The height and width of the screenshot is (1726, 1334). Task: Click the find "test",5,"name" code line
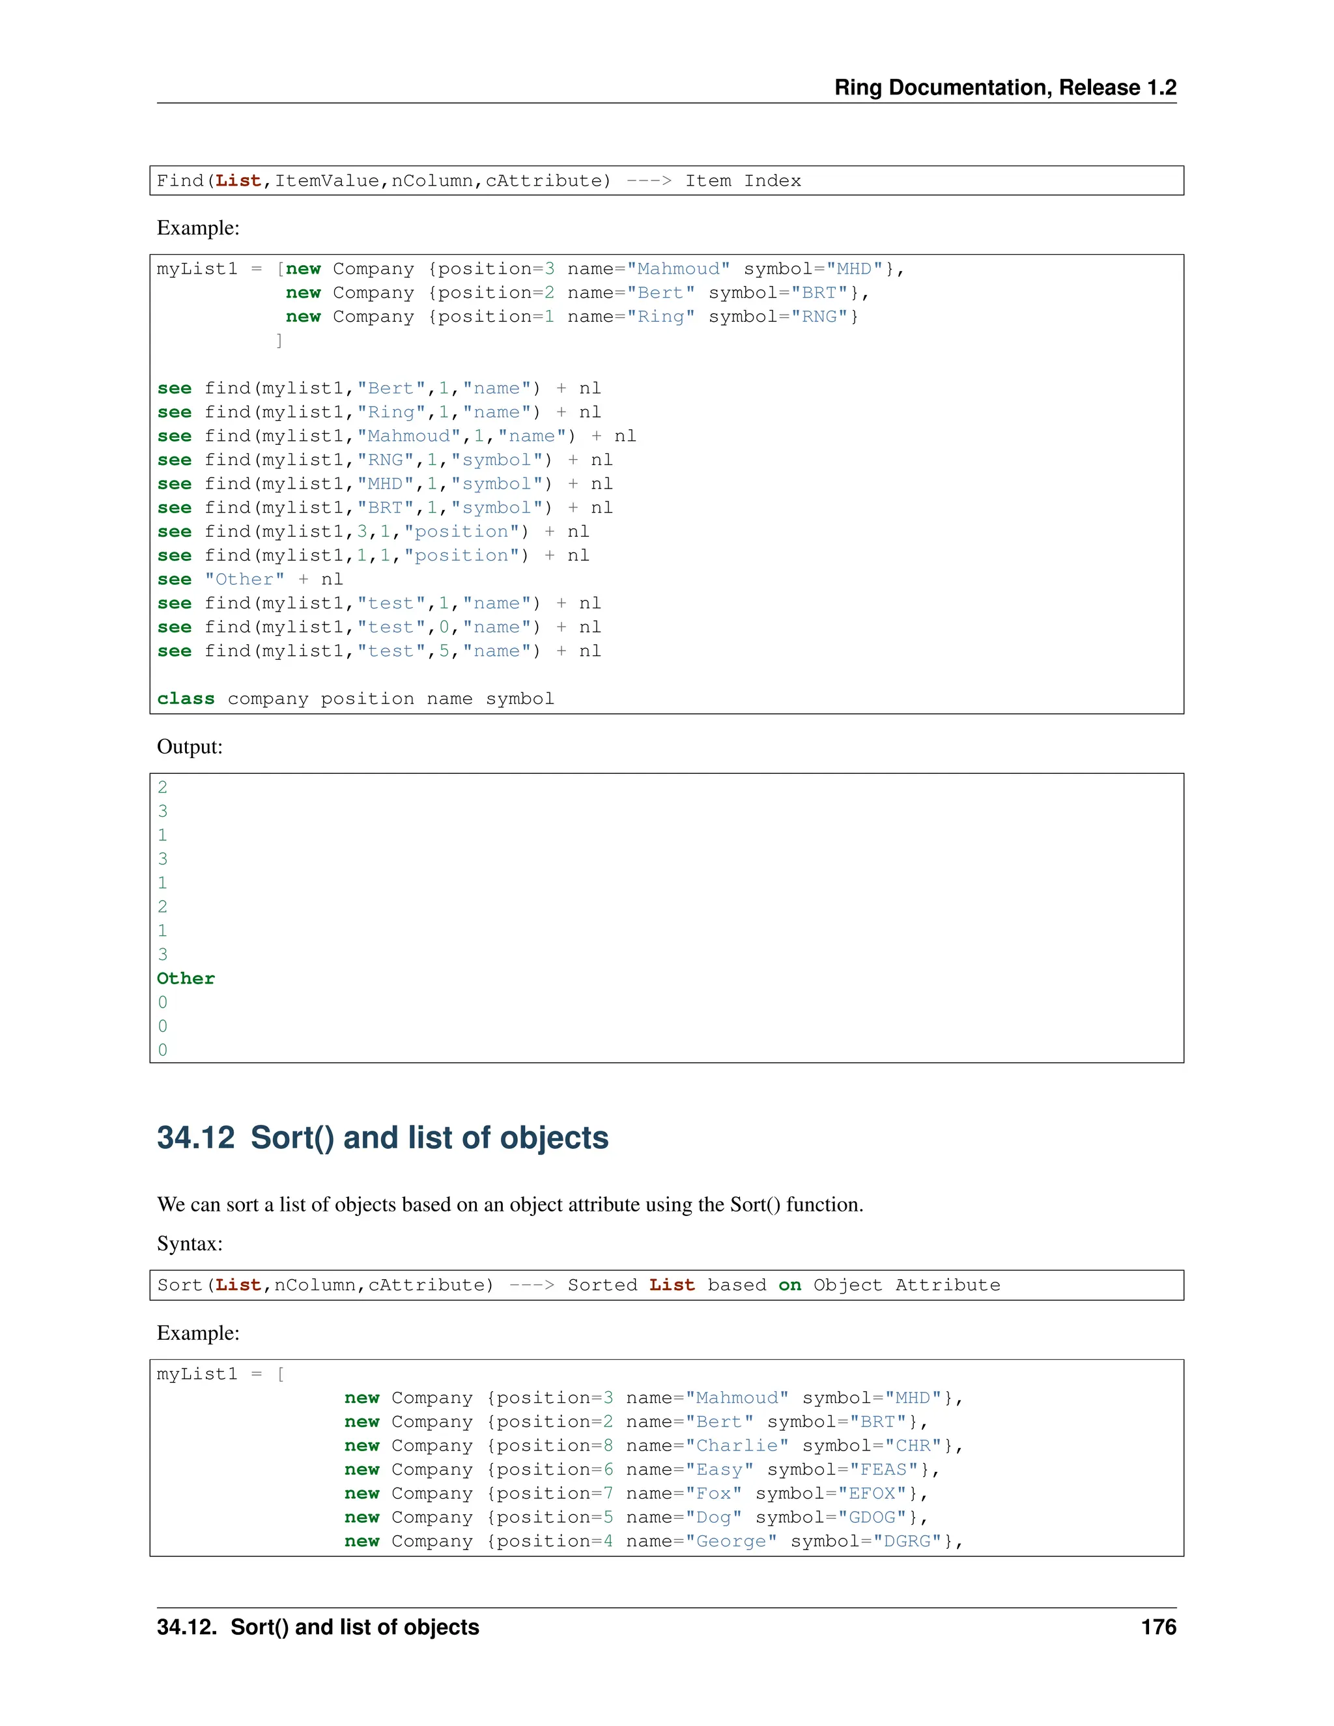(x=378, y=651)
